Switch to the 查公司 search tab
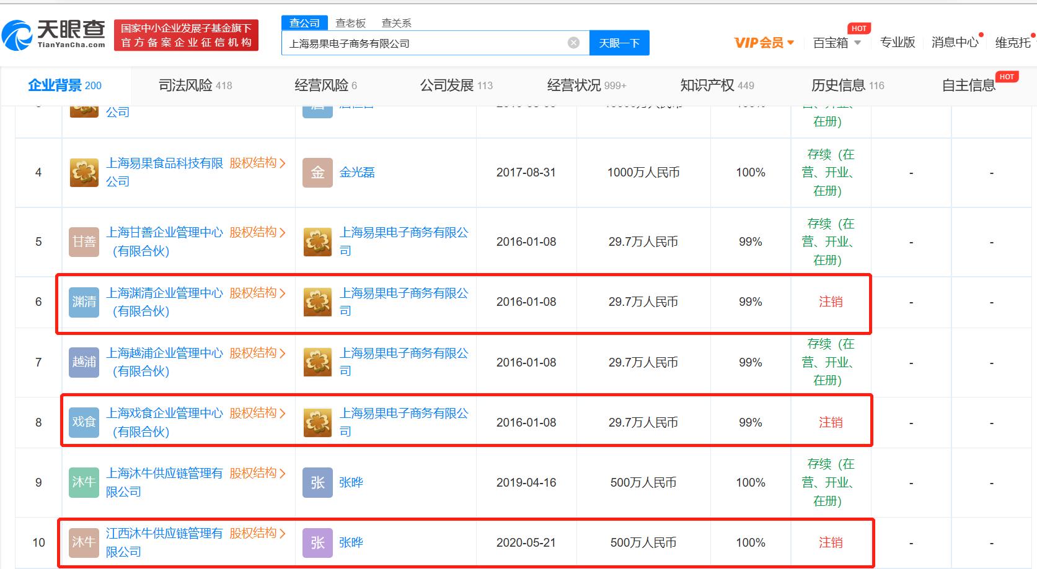1037x569 pixels. coord(304,23)
